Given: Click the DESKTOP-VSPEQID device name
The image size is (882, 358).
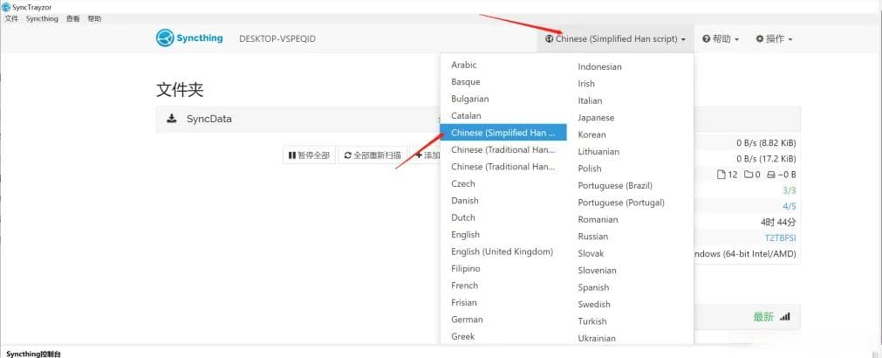Looking at the screenshot, I should coord(277,38).
